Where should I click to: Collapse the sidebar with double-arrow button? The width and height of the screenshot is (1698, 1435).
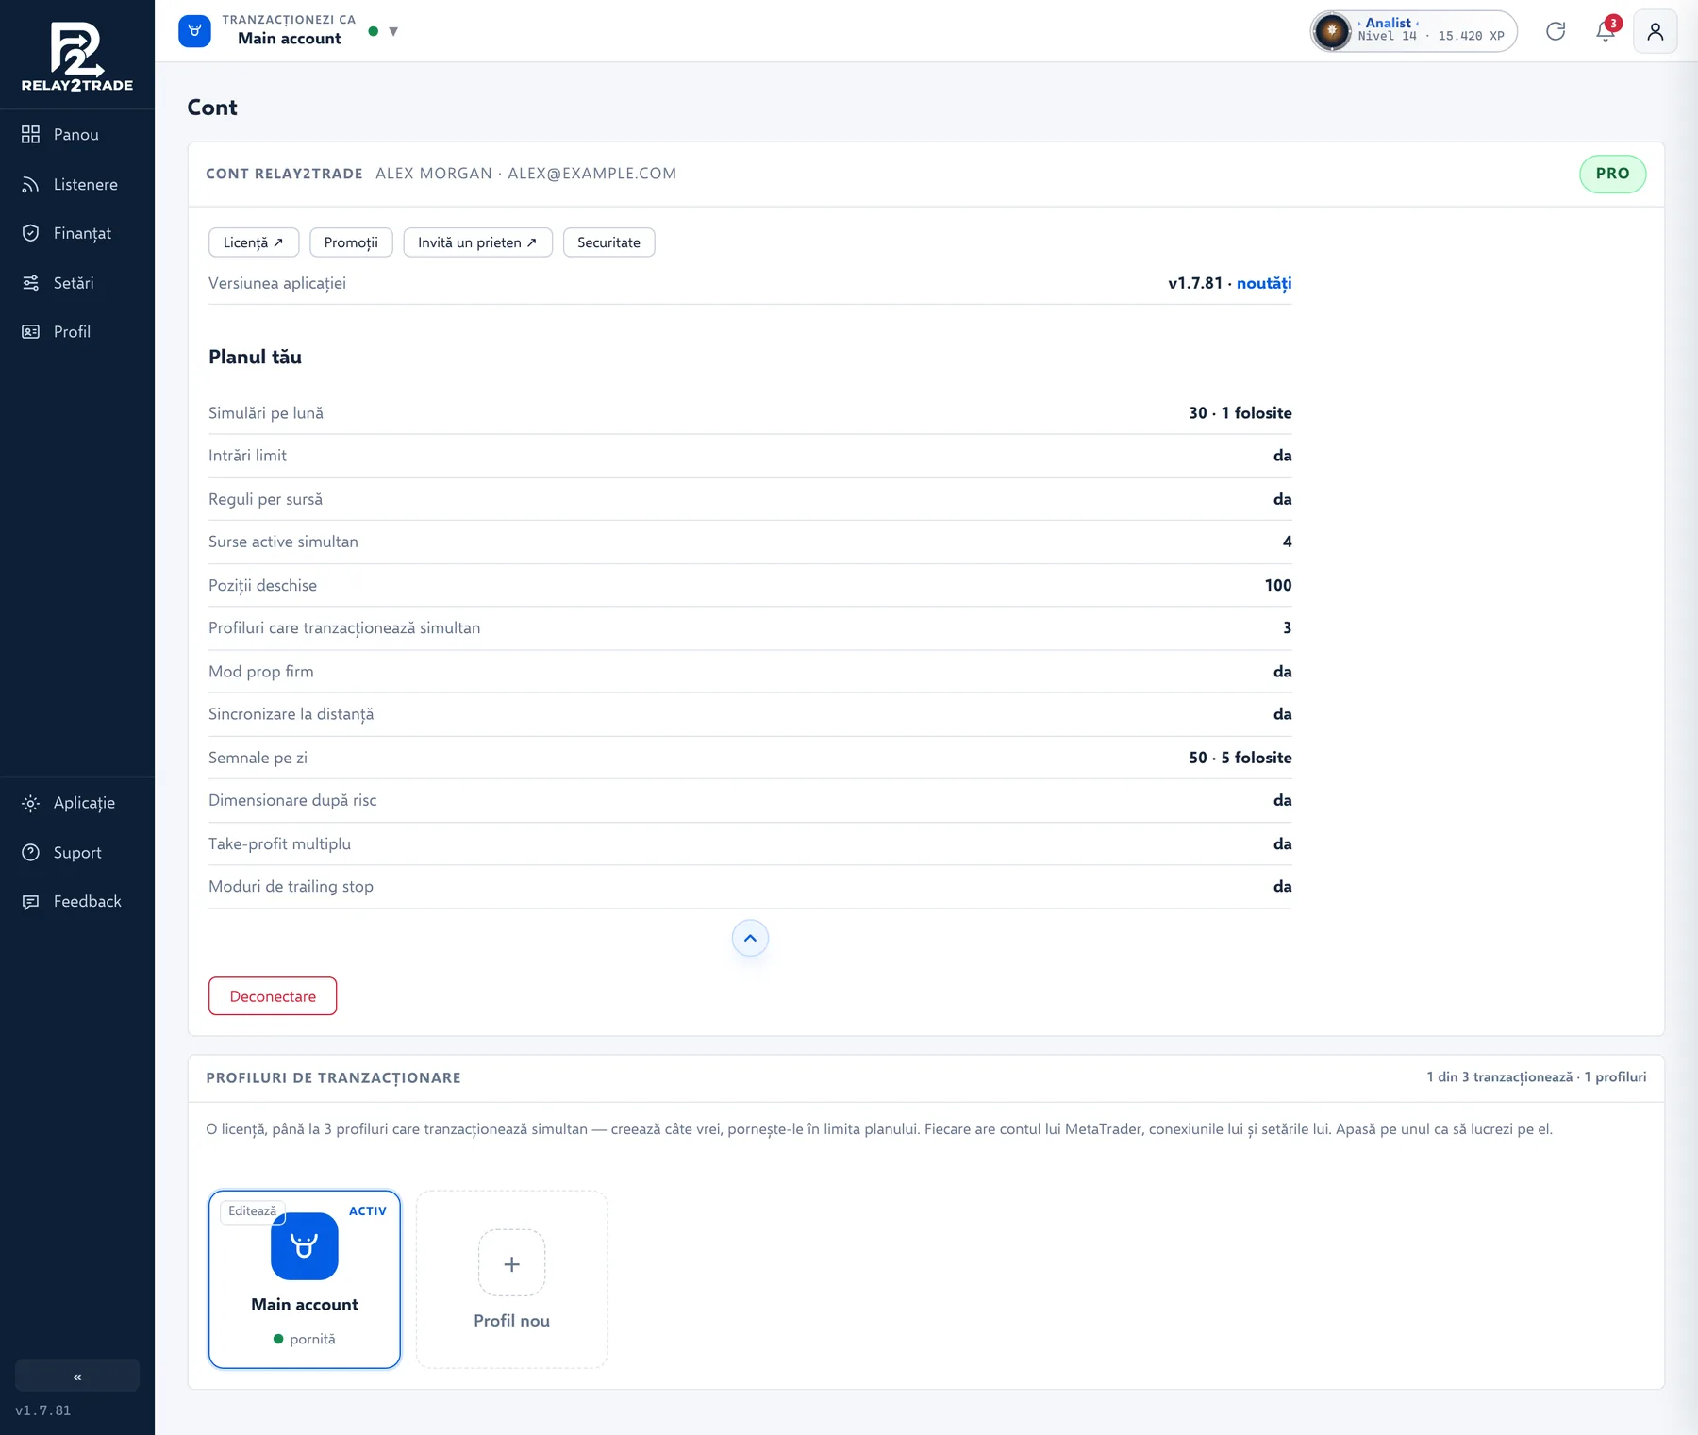[x=77, y=1376]
